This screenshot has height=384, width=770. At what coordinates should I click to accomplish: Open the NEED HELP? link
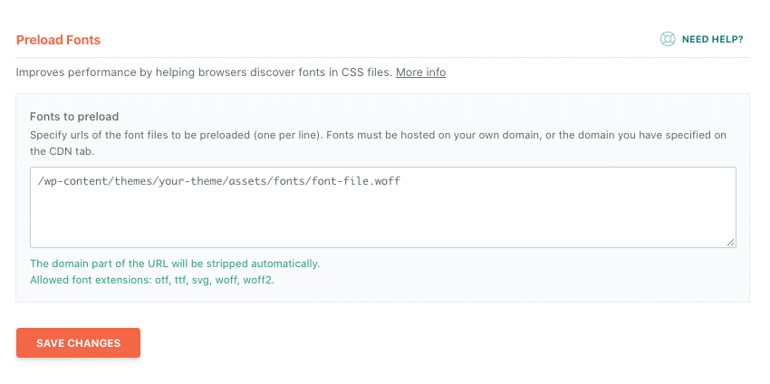712,40
